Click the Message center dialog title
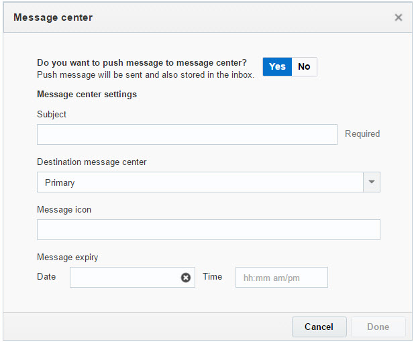 (53, 17)
